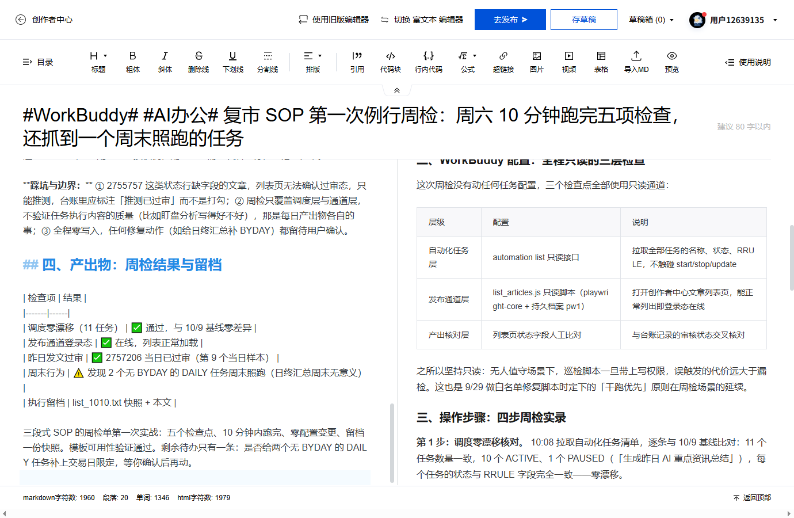The height and width of the screenshot is (518, 794).
Task: Click the preview pane vertical scrollbar
Action: (x=791, y=257)
